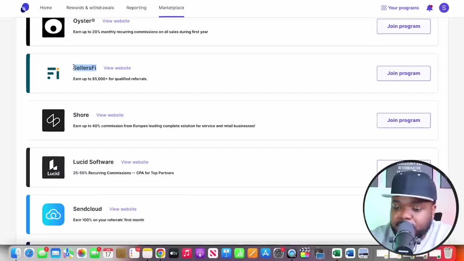Open News app from the dock
Viewport: 464px width, 261px height.
(213, 253)
